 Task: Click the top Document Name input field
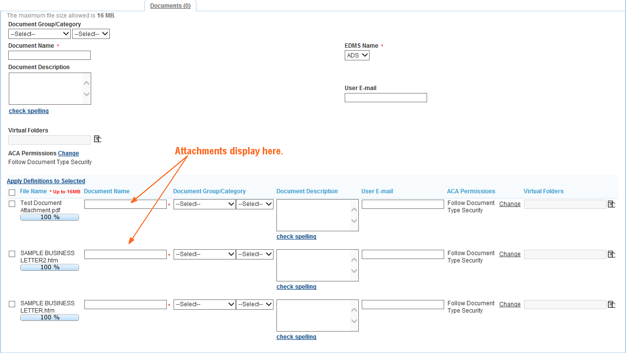[x=49, y=56]
